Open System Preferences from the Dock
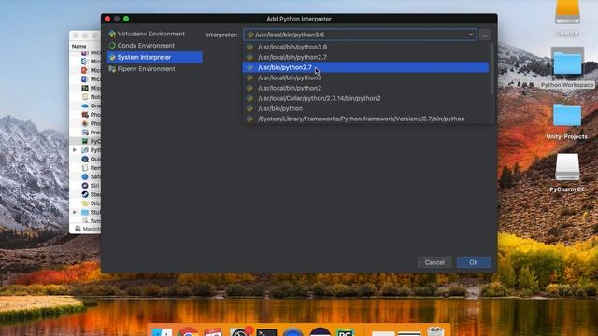The height and width of the screenshot is (336, 598). coord(240,332)
